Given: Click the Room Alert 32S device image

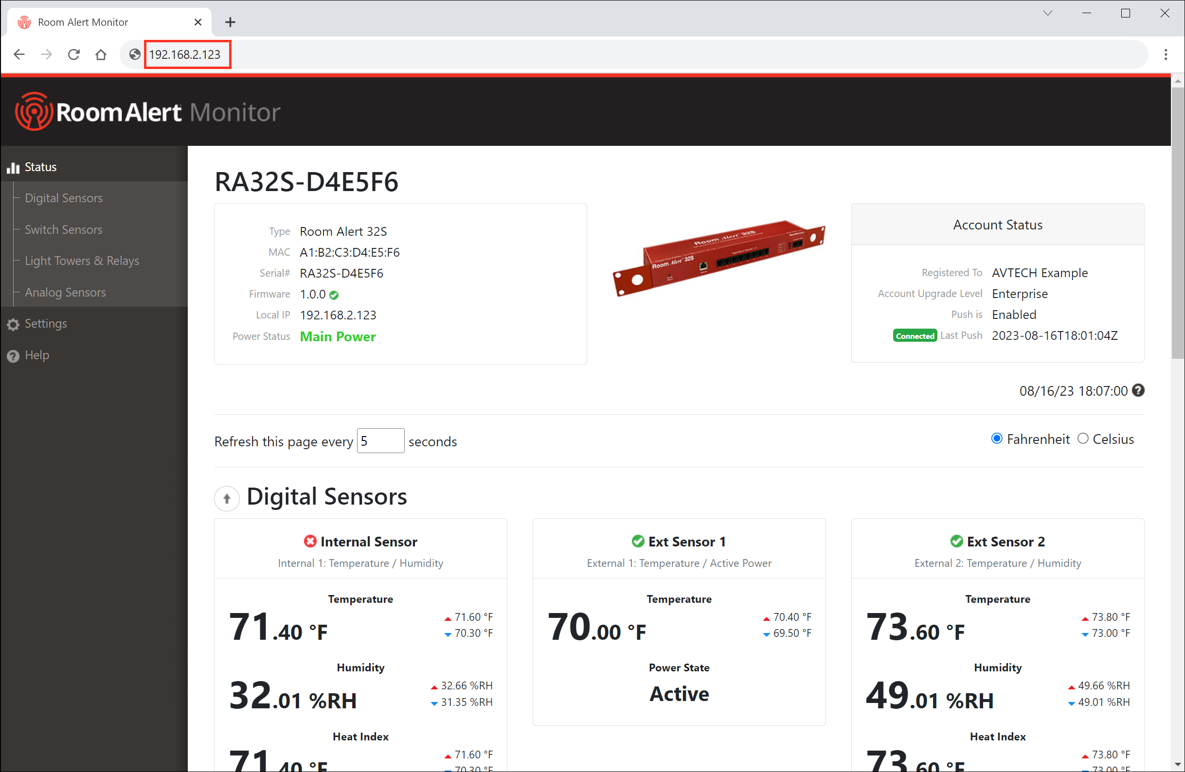Looking at the screenshot, I should click(718, 258).
